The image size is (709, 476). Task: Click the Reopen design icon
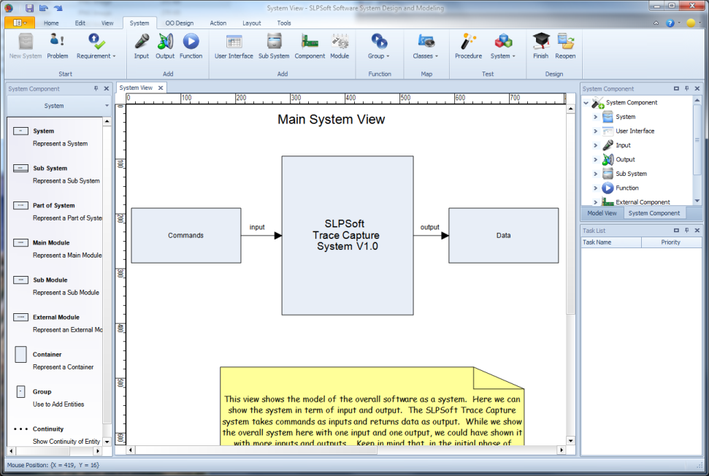[x=565, y=46]
